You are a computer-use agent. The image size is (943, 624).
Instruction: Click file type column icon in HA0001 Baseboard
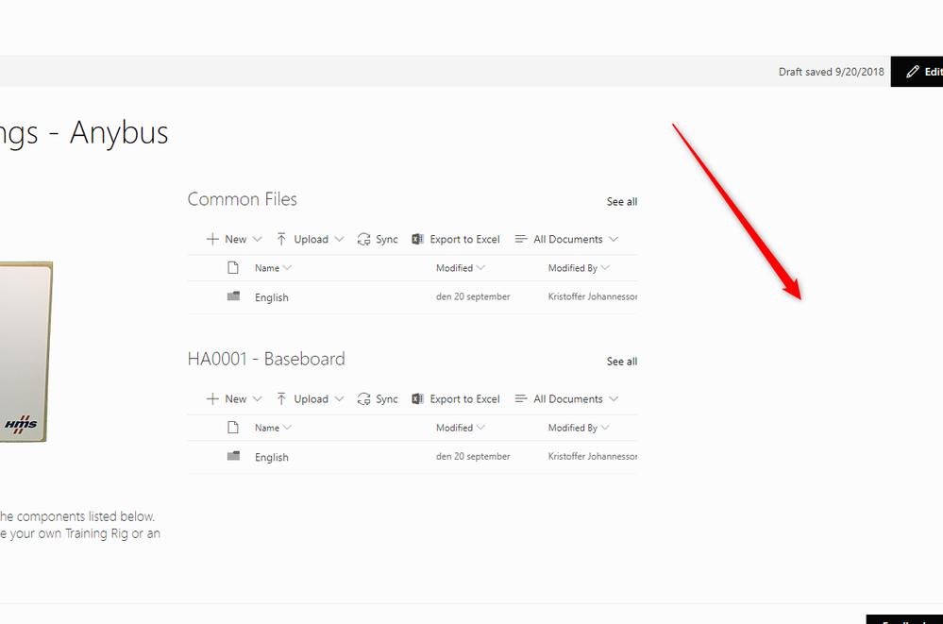(233, 428)
